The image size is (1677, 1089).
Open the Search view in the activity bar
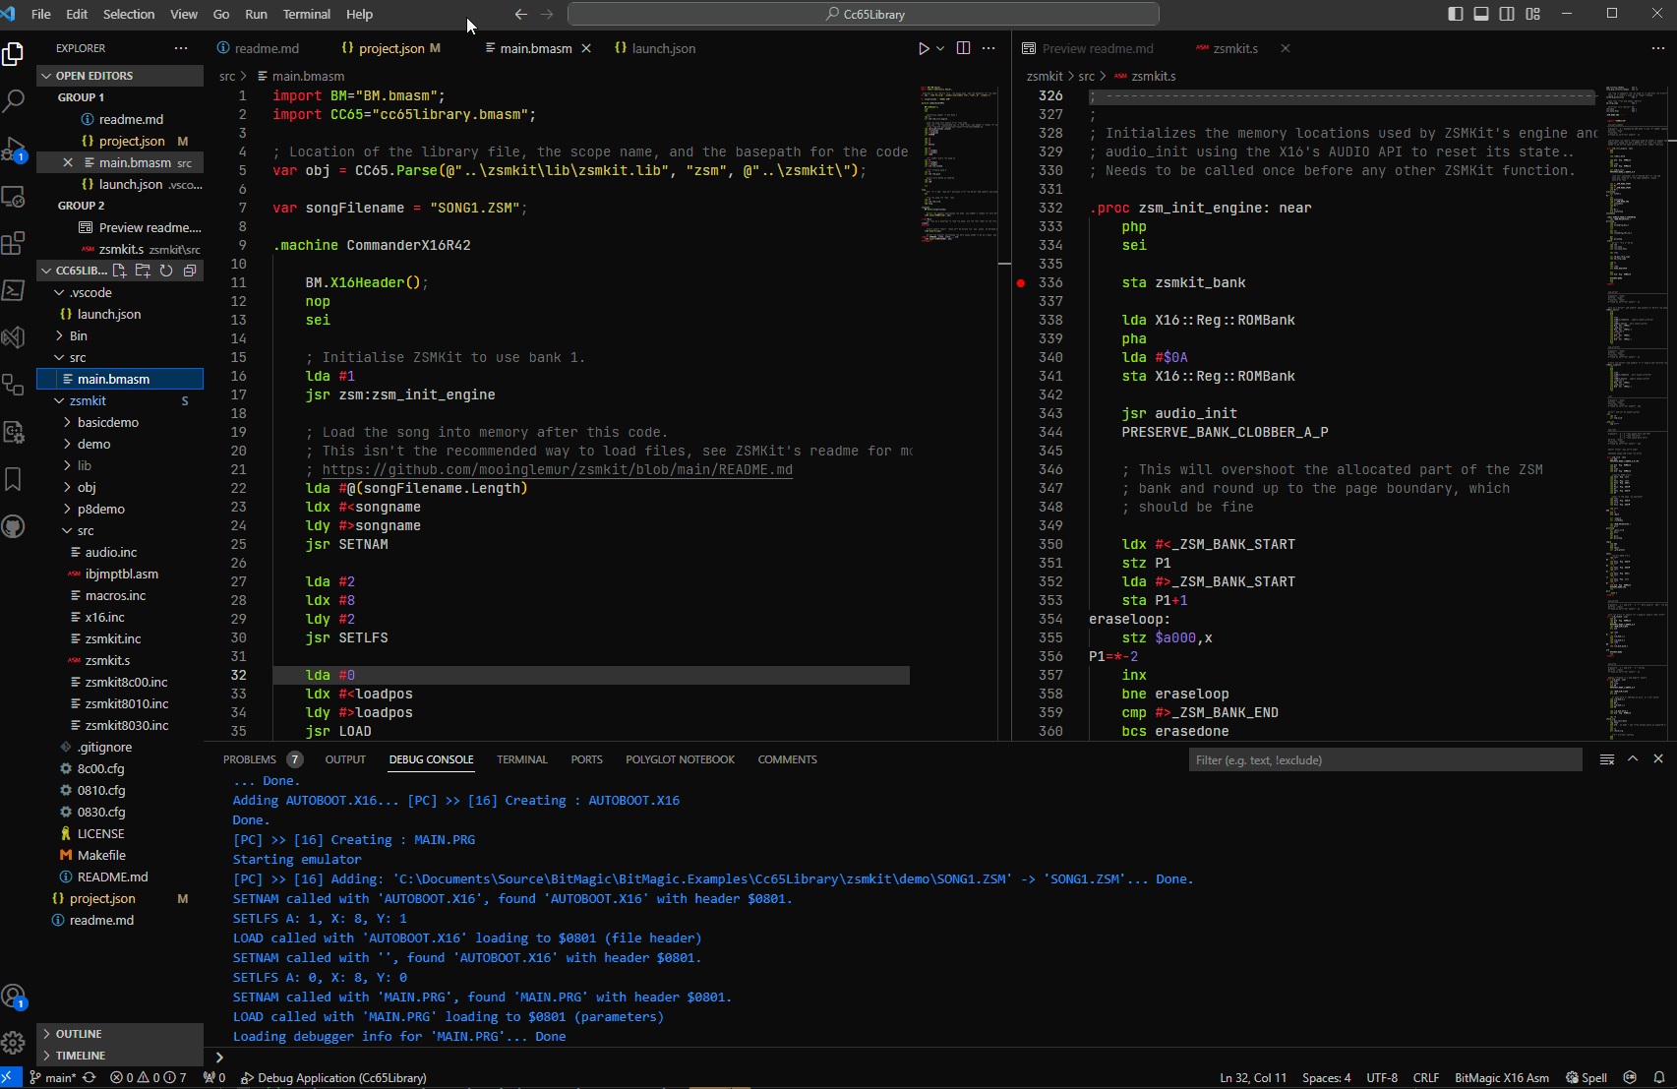click(14, 100)
